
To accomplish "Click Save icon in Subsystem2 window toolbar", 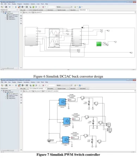I will pyautogui.click(x=6, y=7).
